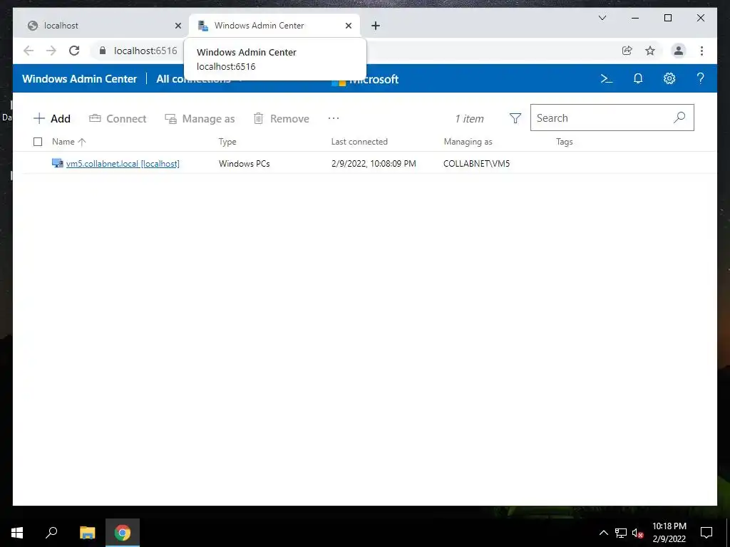
Task: Click the Manage as button
Action: [x=200, y=119]
